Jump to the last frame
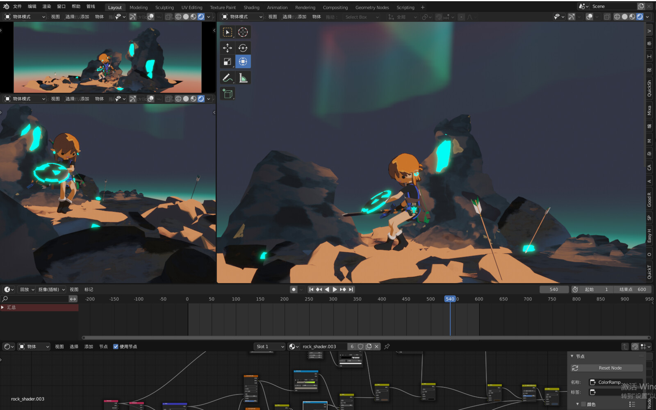This screenshot has height=410, width=656. (x=351, y=289)
